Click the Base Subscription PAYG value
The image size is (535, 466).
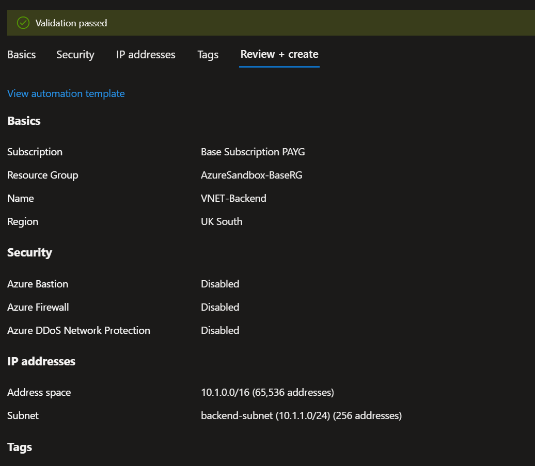pos(253,152)
